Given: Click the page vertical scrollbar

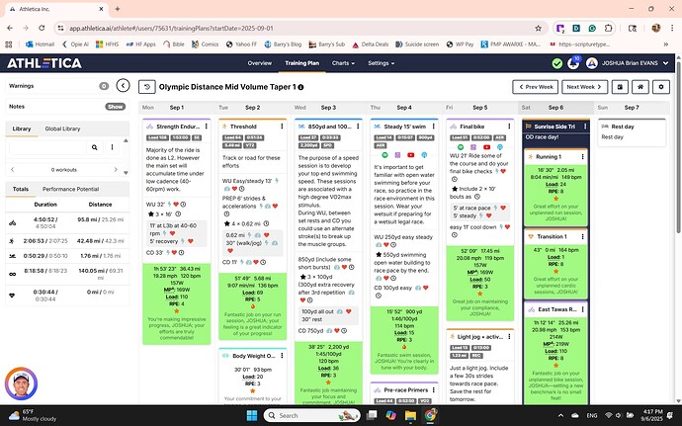Looking at the screenshot, I should (678, 148).
